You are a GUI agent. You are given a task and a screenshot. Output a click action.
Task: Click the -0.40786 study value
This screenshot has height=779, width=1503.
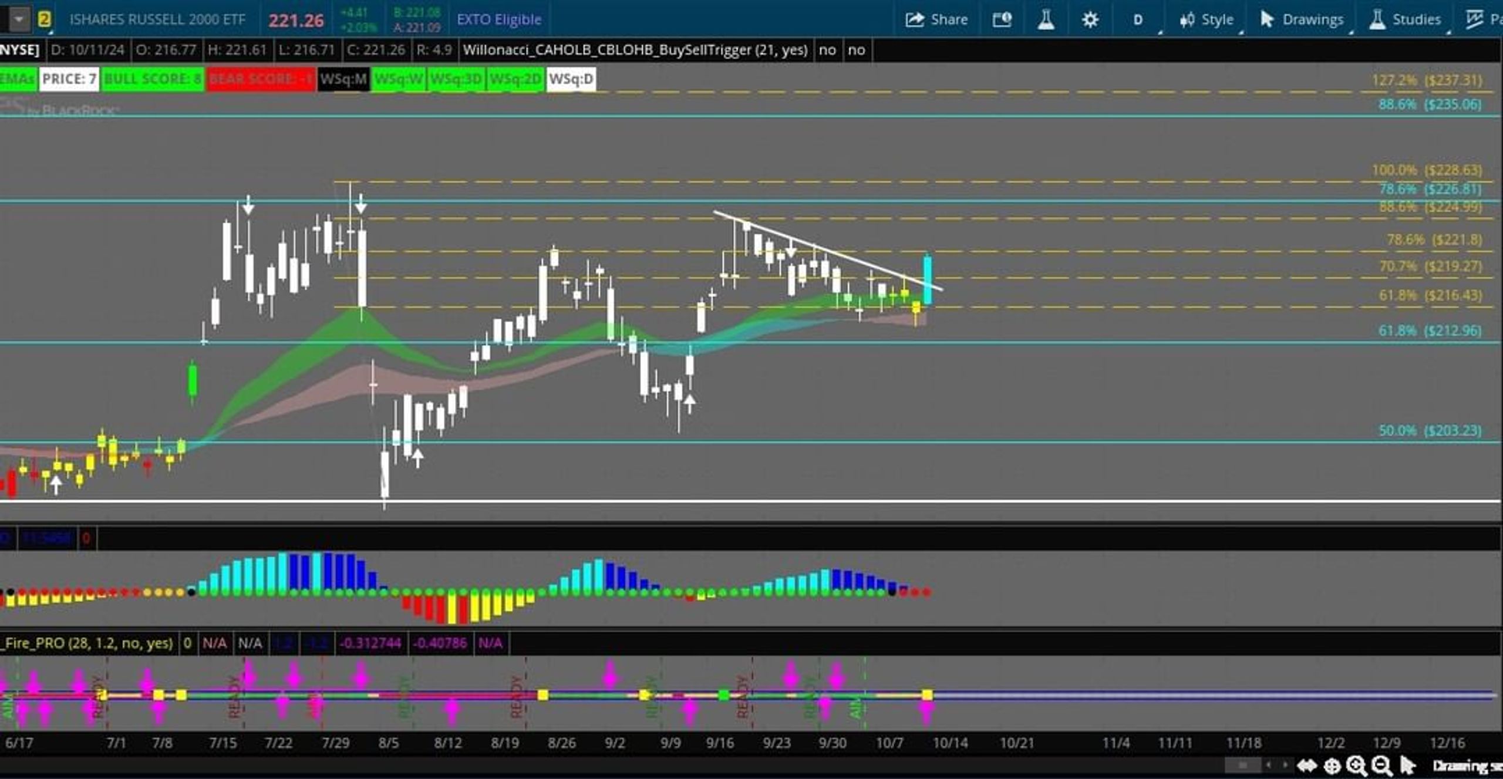(440, 643)
